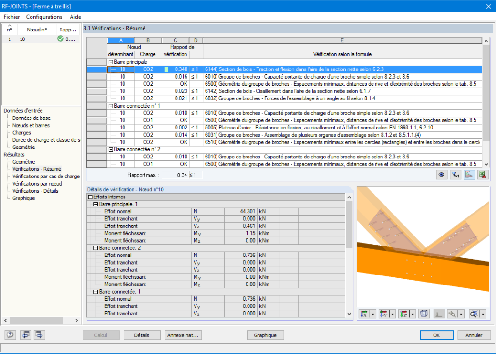Click the Graphique button

tap(265, 335)
